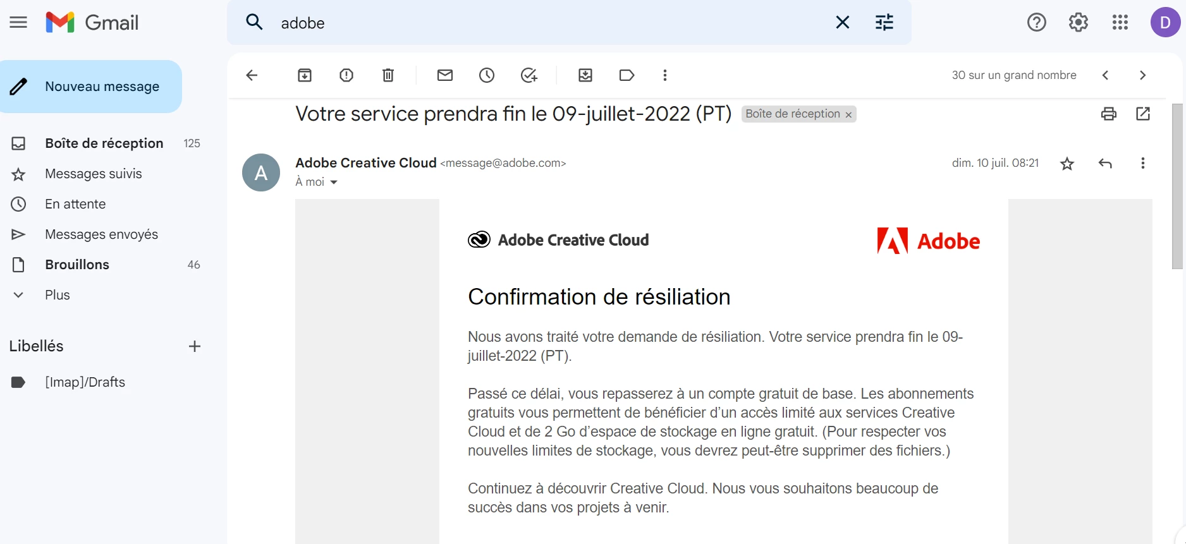Go back to search results
Image resolution: width=1186 pixels, height=544 pixels.
point(252,75)
